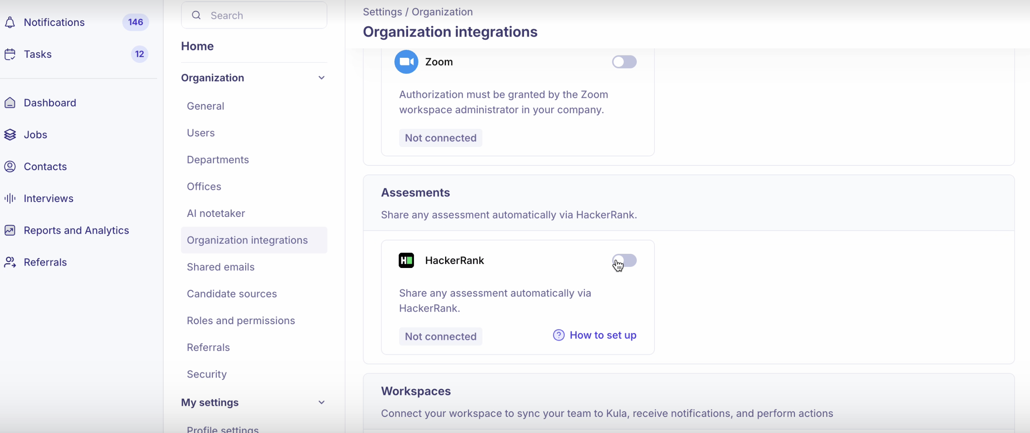Open the How to set up link
The image size is (1030, 433).
click(x=602, y=335)
